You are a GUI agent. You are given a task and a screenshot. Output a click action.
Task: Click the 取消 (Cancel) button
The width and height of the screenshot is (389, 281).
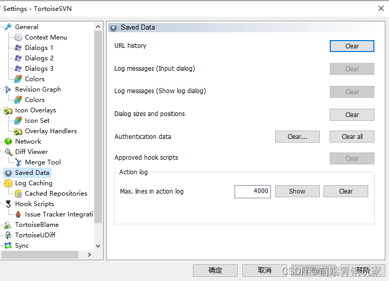tap(265, 270)
